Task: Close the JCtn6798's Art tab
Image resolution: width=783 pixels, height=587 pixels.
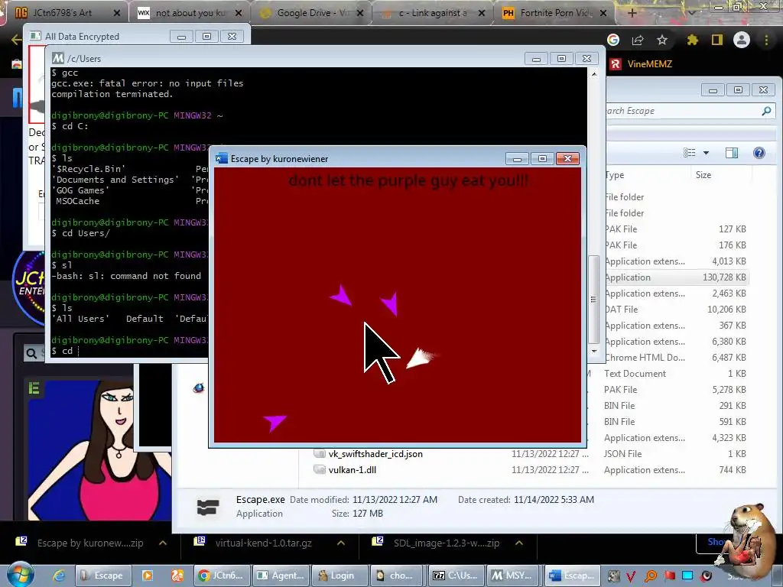Action: pos(117,13)
